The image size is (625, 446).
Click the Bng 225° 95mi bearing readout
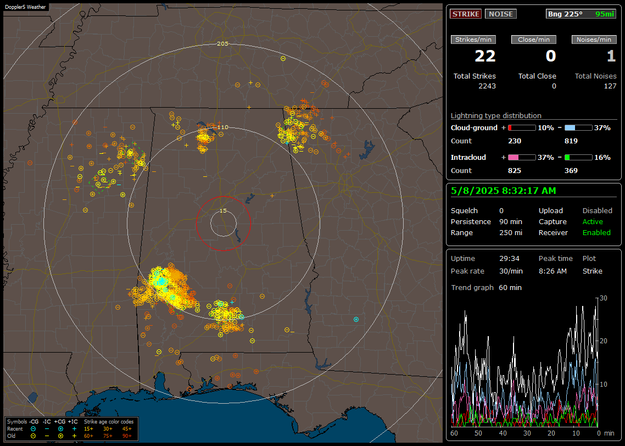coord(581,14)
